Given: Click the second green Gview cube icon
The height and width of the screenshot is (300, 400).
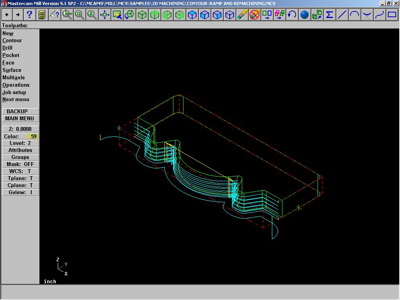Looking at the screenshot, I should pos(155,15).
